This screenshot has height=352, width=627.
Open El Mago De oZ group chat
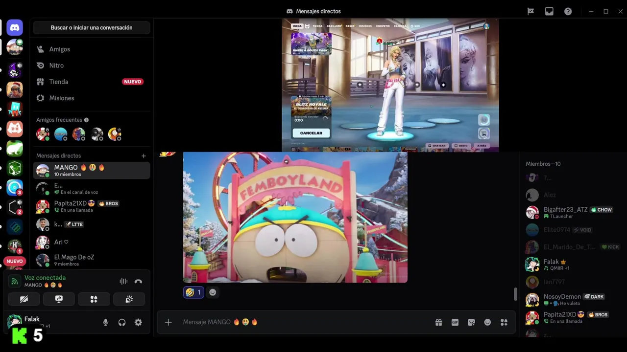[x=92, y=260]
